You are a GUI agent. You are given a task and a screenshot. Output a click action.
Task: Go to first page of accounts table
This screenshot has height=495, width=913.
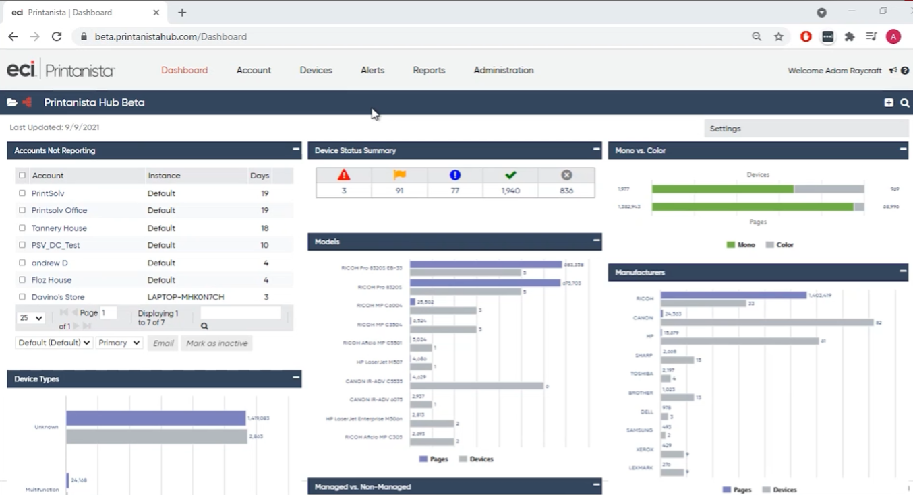coord(63,312)
